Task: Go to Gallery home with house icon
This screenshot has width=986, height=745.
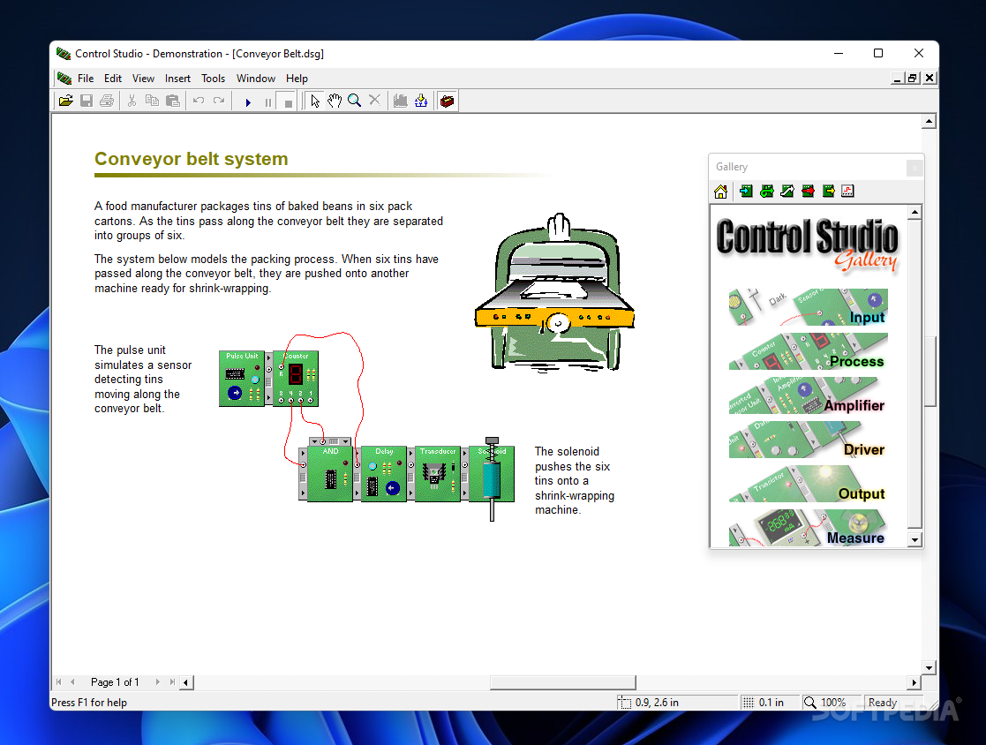Action: 720,192
